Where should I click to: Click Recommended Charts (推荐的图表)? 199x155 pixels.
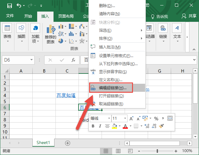51,34
